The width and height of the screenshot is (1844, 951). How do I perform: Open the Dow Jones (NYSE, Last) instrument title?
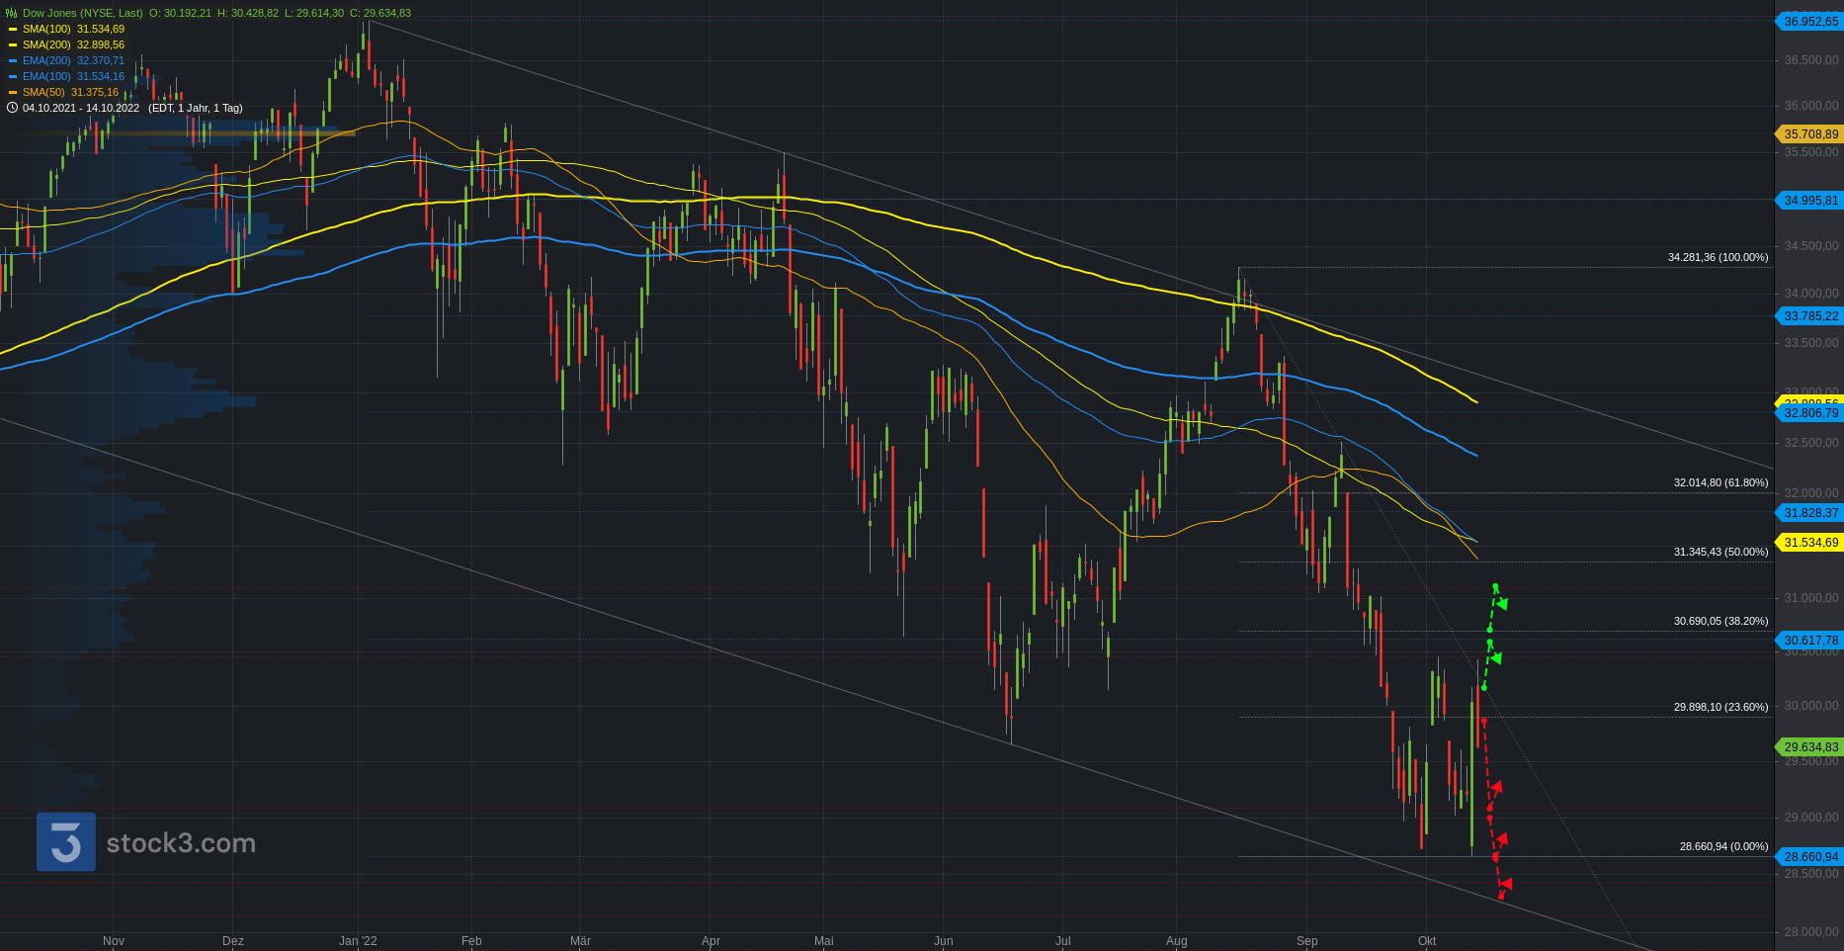82,13
